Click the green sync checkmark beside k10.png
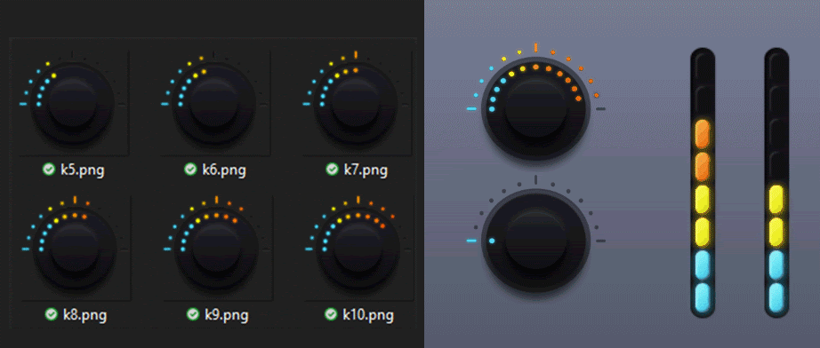Screen dimensions: 820x348 tap(331, 314)
